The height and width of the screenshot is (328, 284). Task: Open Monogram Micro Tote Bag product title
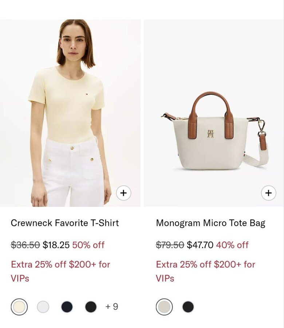point(211,223)
